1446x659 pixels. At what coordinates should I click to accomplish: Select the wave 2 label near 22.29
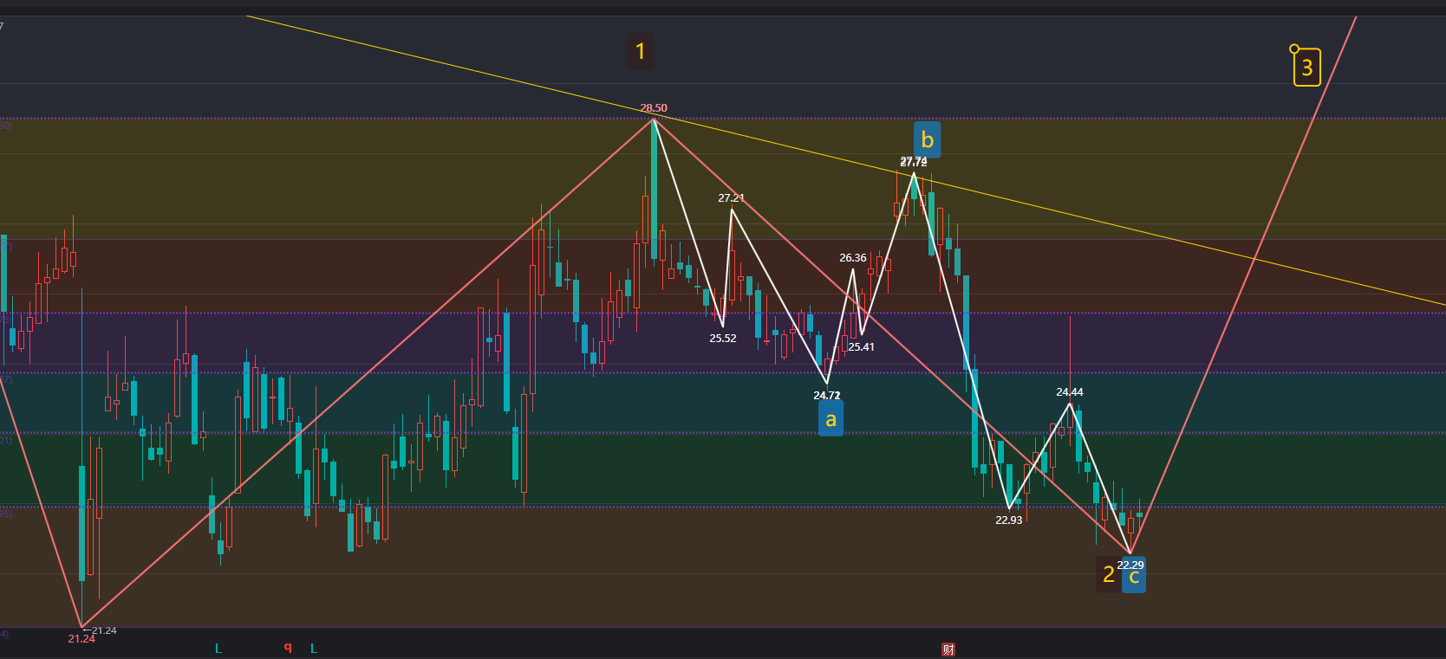coord(1108,574)
